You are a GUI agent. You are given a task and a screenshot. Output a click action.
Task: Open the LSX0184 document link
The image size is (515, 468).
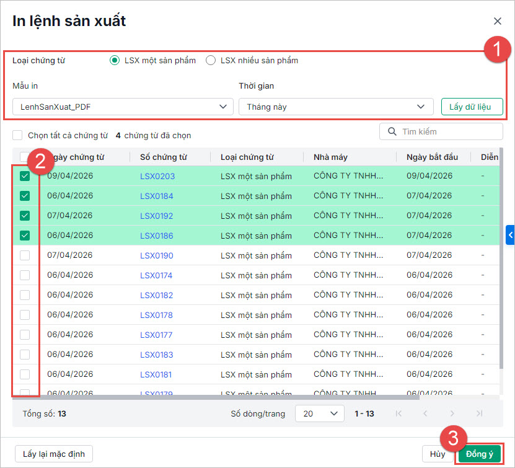tap(156, 196)
